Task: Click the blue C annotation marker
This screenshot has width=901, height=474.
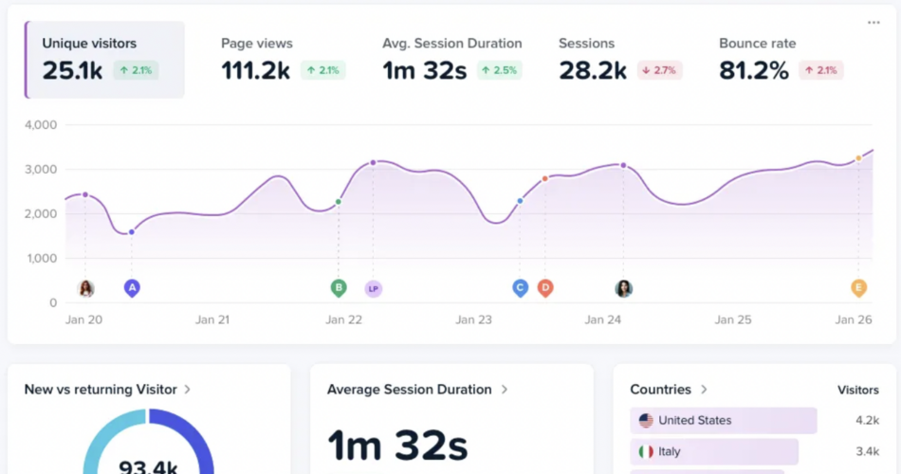Action: point(520,287)
